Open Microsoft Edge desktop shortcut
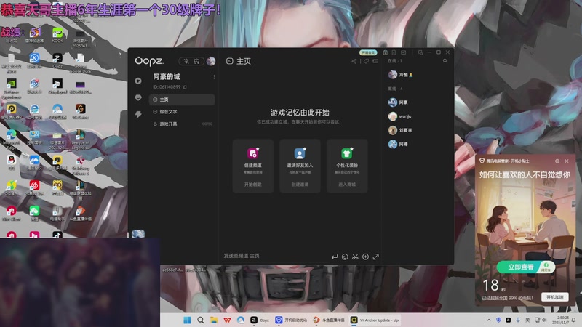 click(11, 140)
